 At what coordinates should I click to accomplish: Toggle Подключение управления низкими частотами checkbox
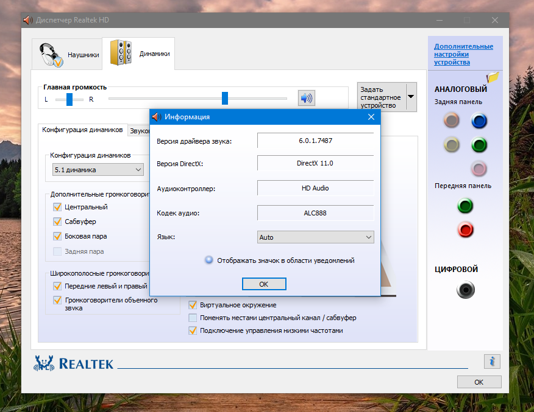(x=193, y=330)
